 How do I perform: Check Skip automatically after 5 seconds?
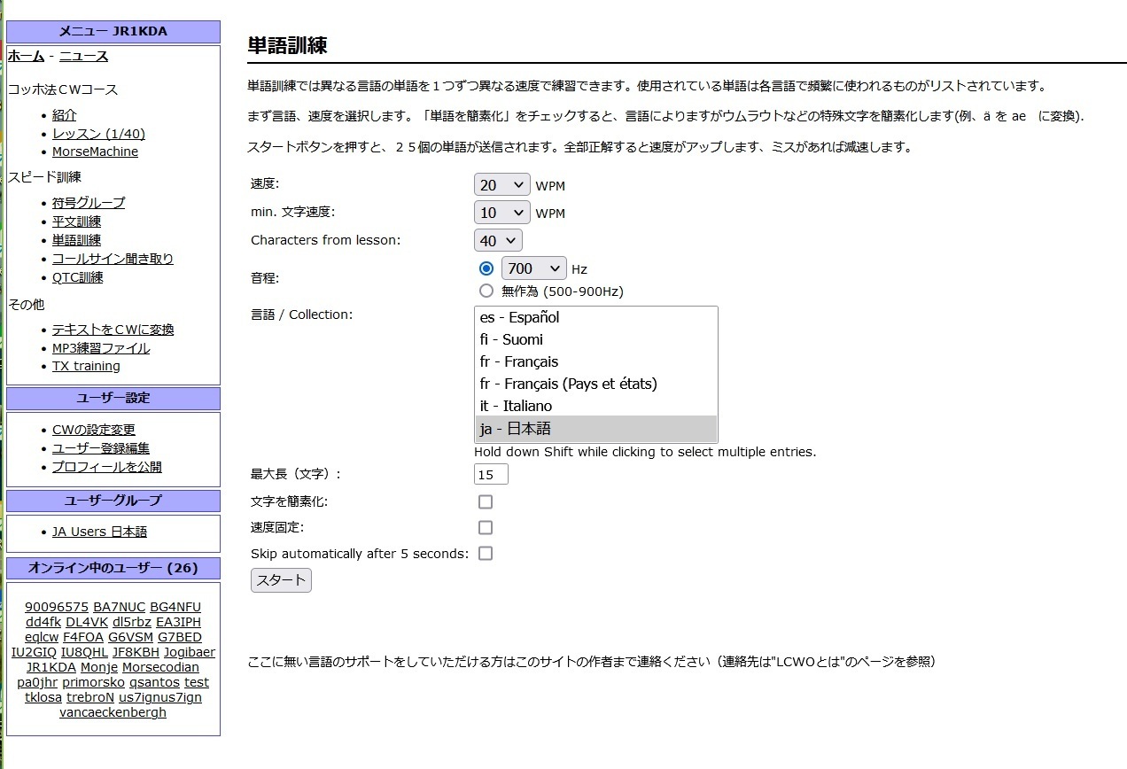click(486, 553)
